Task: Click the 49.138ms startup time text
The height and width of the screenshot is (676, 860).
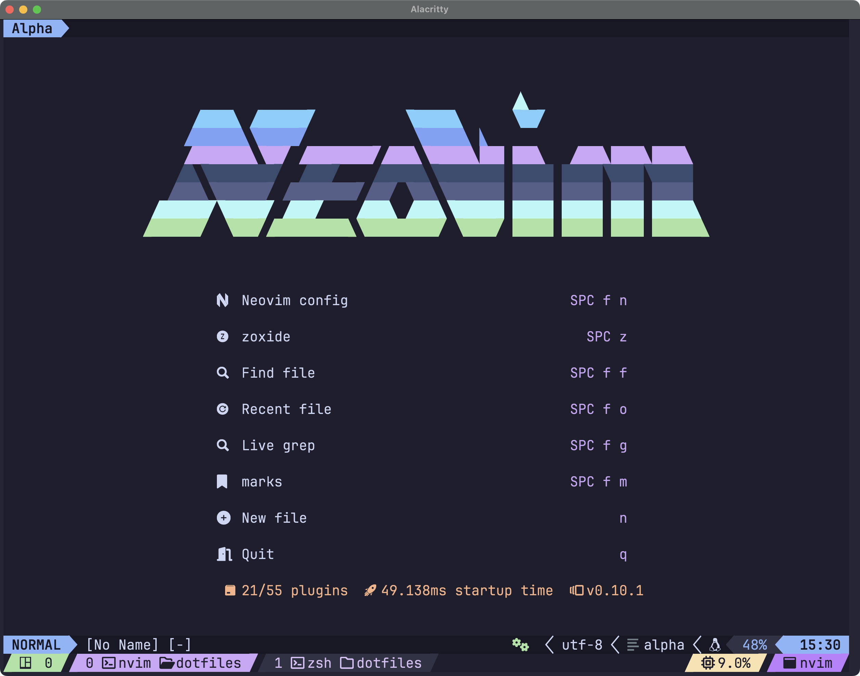Action: [467, 590]
